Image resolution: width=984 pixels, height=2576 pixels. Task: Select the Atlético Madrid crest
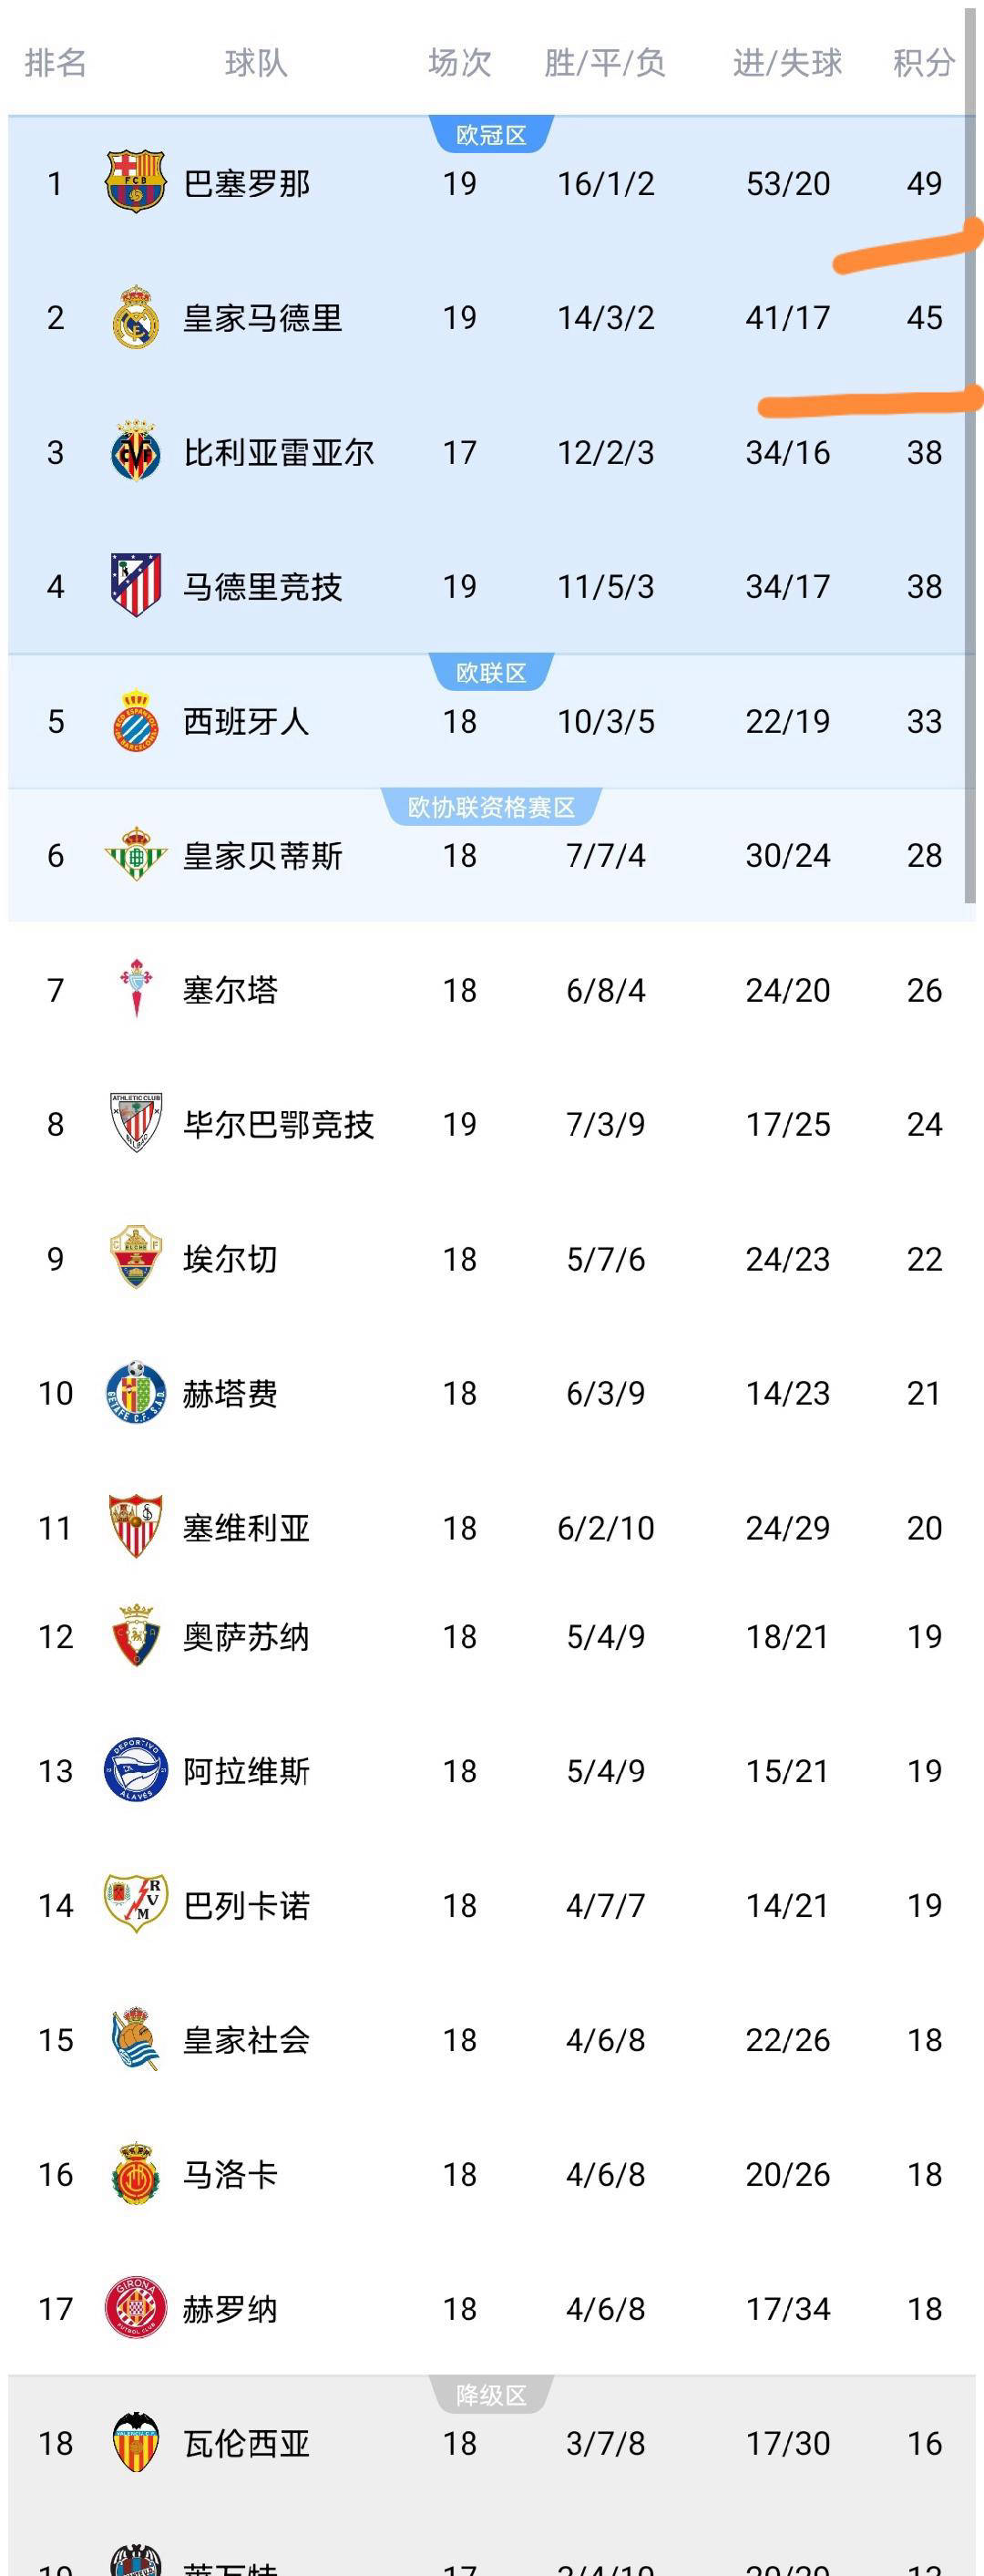(135, 585)
